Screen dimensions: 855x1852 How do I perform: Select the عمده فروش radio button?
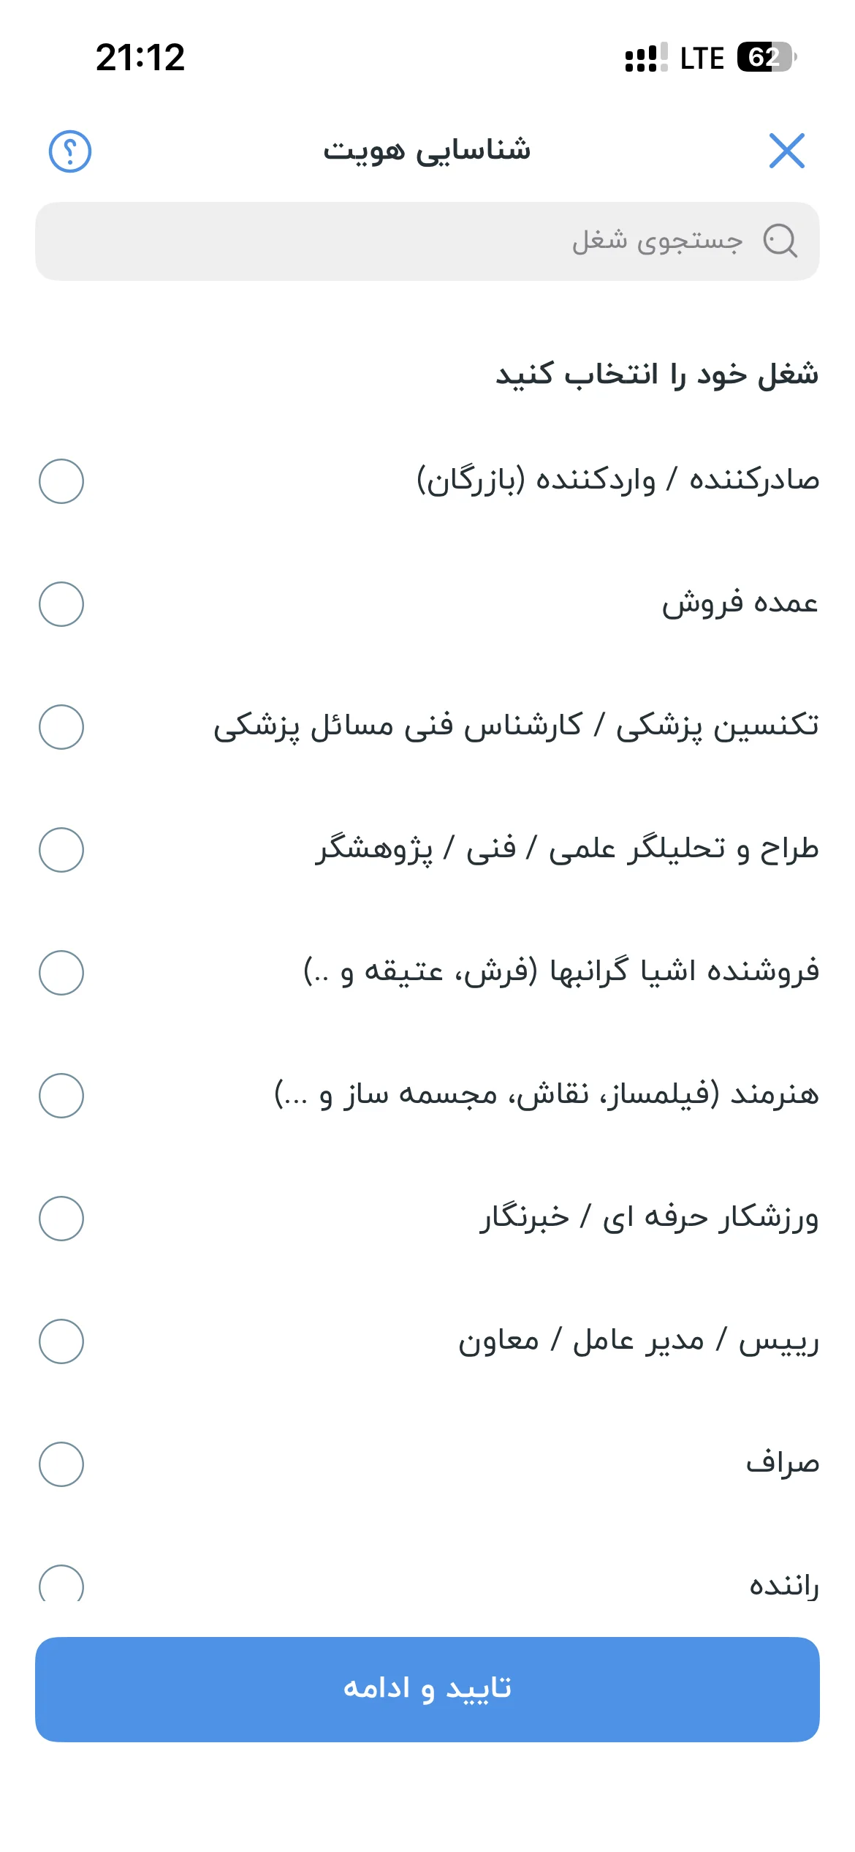[x=61, y=604]
